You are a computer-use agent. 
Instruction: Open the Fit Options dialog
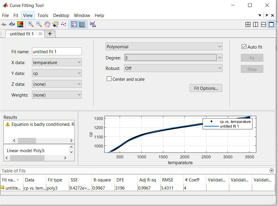pos(206,88)
